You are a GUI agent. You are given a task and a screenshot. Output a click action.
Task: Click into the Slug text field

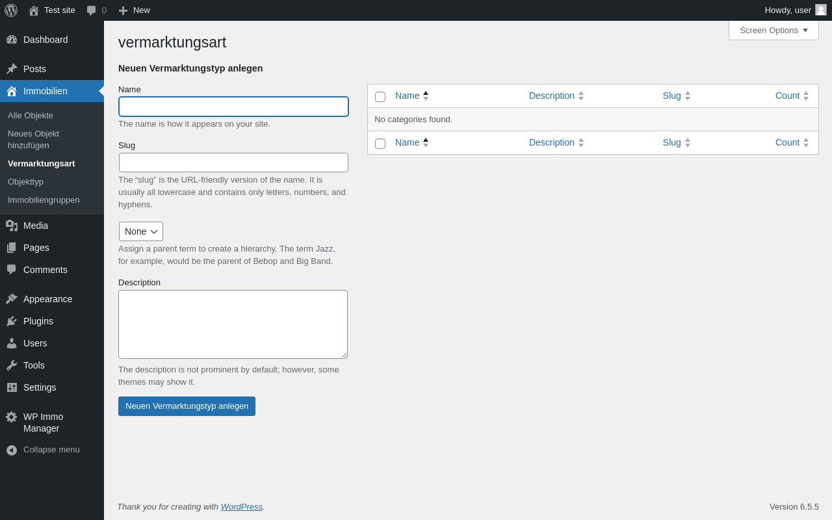point(233,162)
